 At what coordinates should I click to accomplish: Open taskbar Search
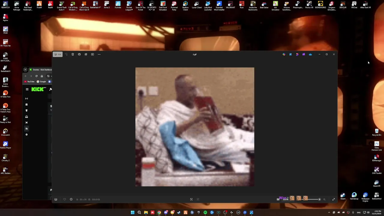(139, 212)
